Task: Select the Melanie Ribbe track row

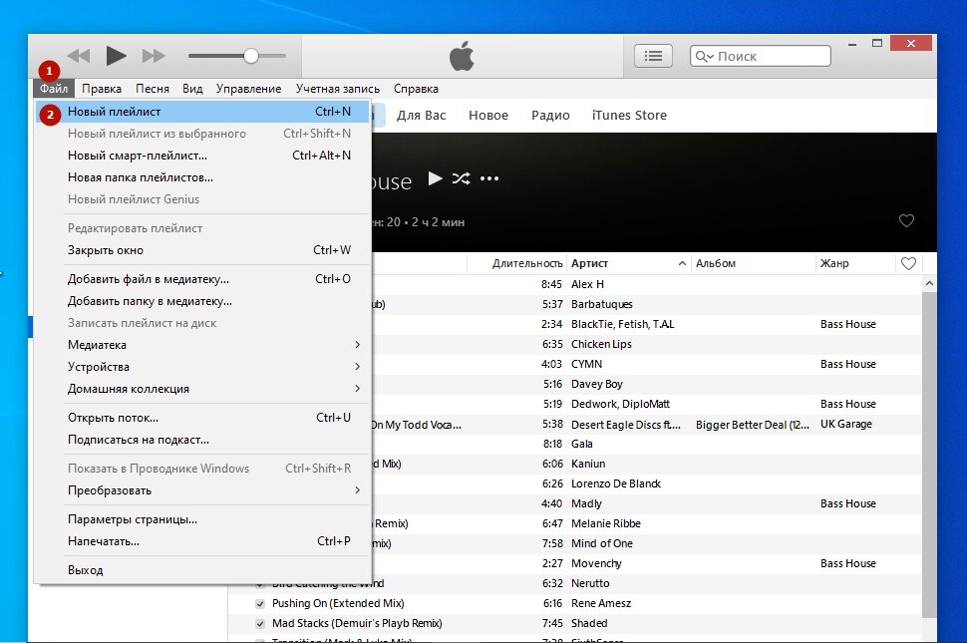Action: tap(647, 523)
